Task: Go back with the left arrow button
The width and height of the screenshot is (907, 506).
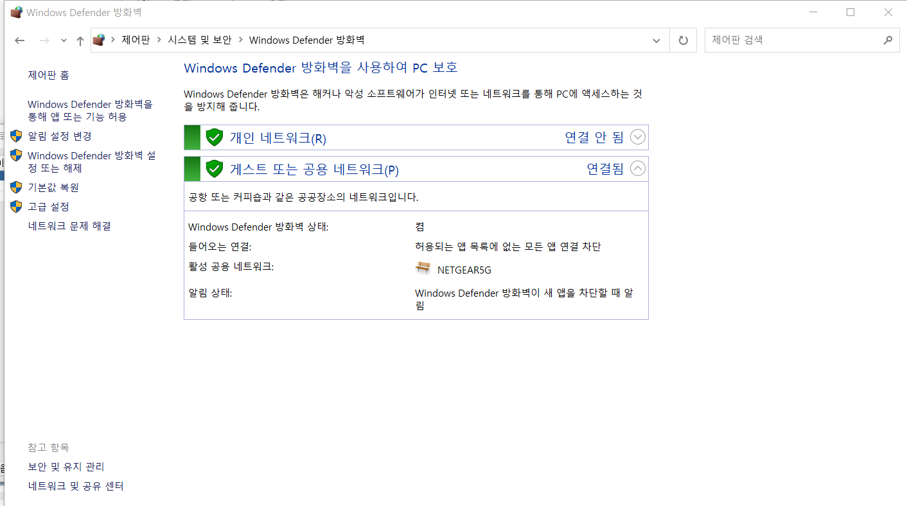Action: pyautogui.click(x=20, y=40)
